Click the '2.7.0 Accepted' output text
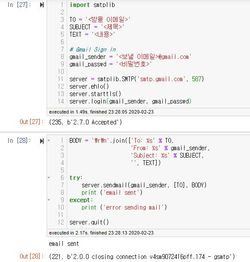The image size is (250, 262). coord(95,122)
